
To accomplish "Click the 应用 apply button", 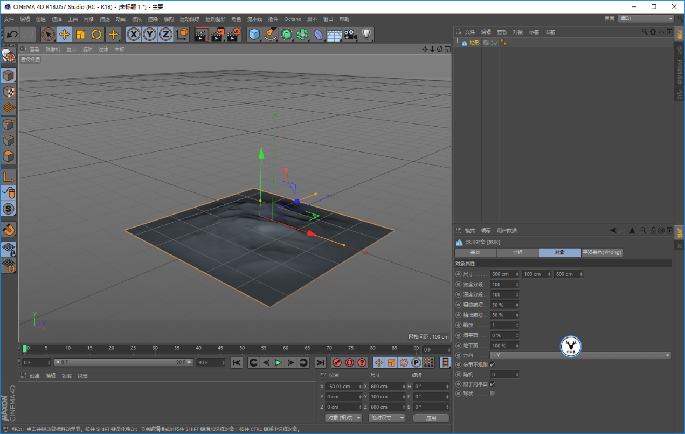I will point(431,418).
